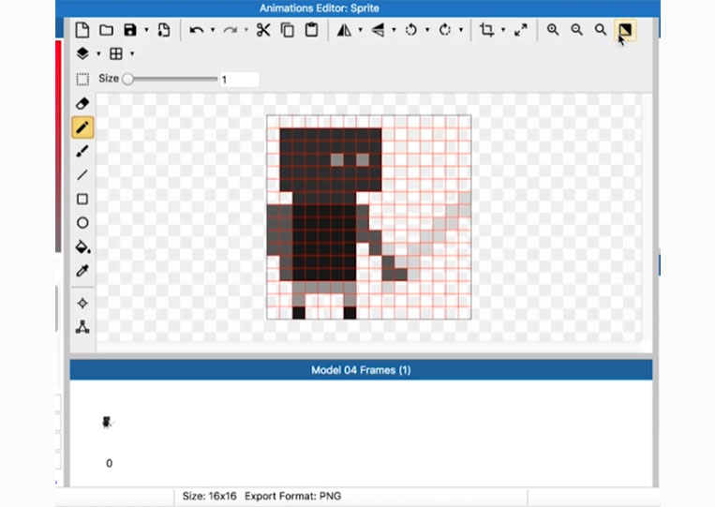Select the rectangular selection tool

pyautogui.click(x=82, y=80)
